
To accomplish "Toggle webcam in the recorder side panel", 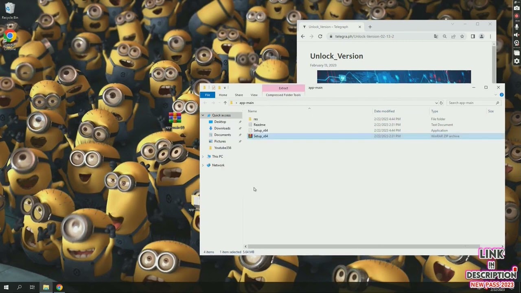I will click(x=517, y=43).
